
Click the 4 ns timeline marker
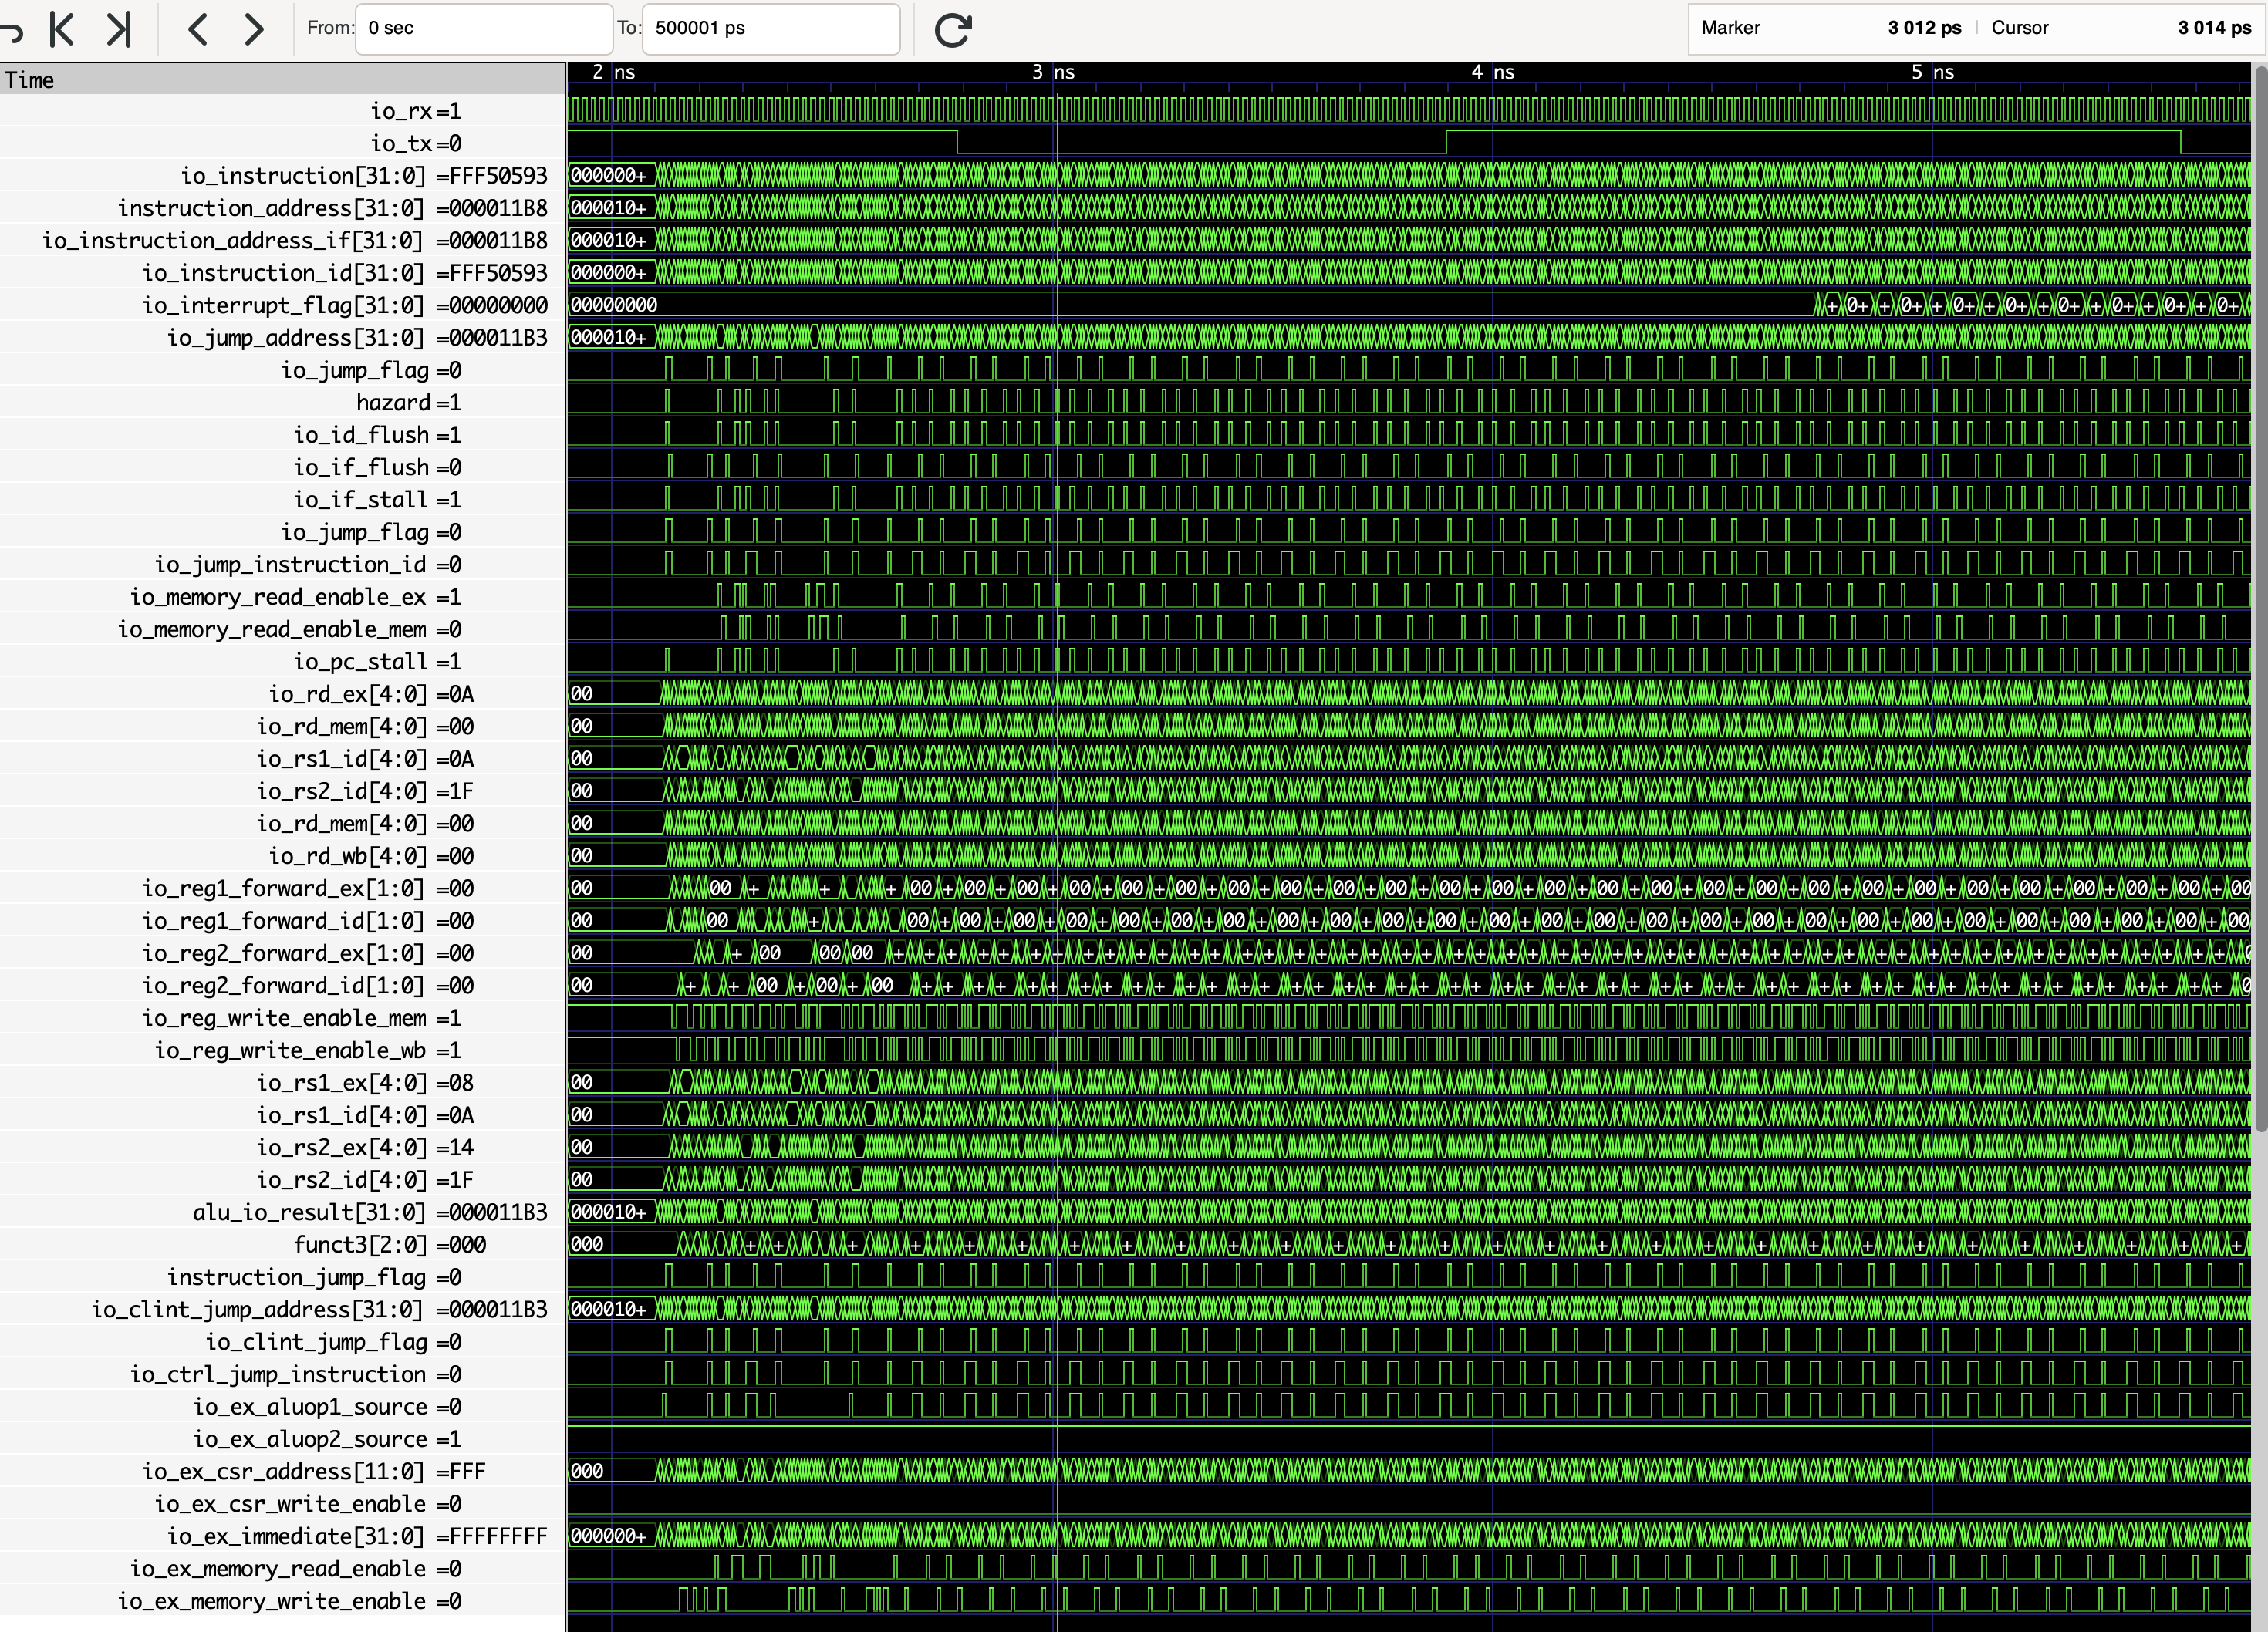[x=1493, y=72]
